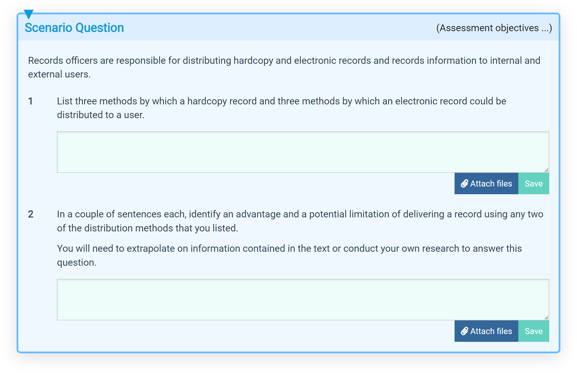
Task: Click the panel header bar
Action: point(286,27)
